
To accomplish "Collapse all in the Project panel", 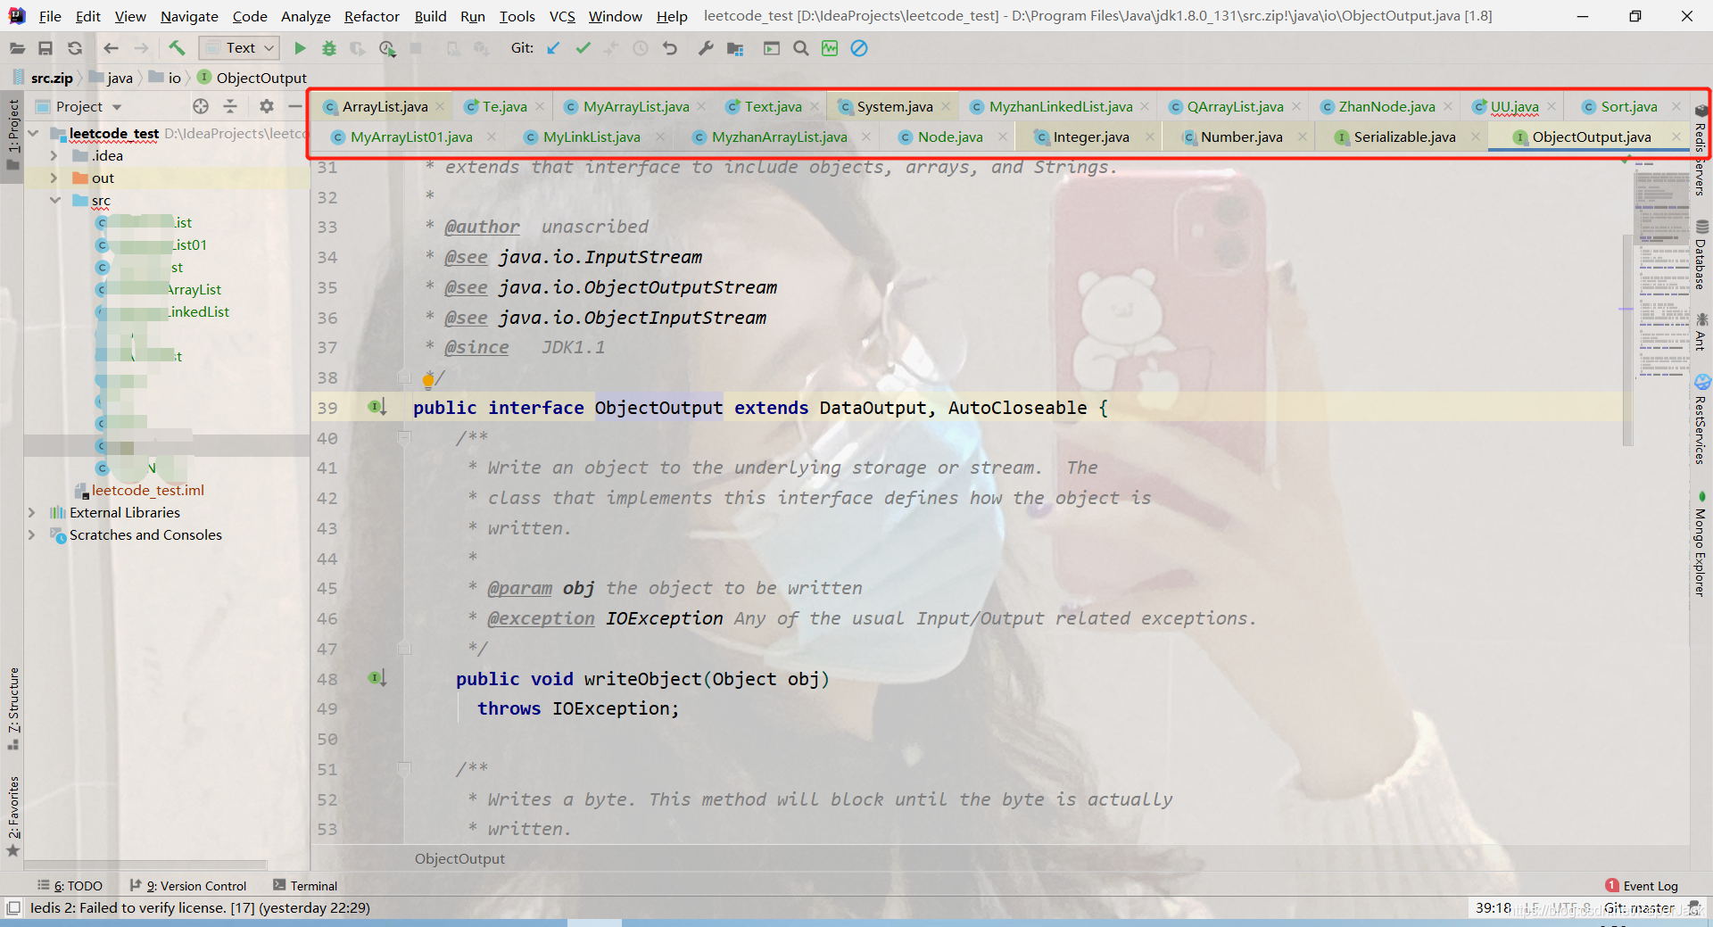I will pyautogui.click(x=230, y=106).
